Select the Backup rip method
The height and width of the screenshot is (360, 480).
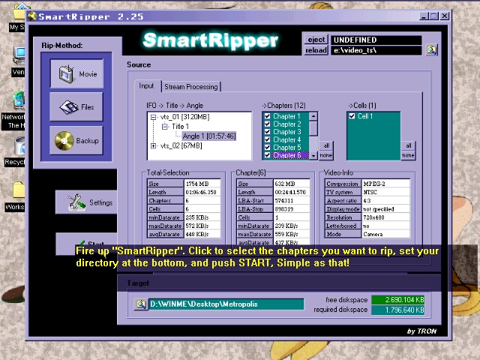pyautogui.click(x=76, y=140)
